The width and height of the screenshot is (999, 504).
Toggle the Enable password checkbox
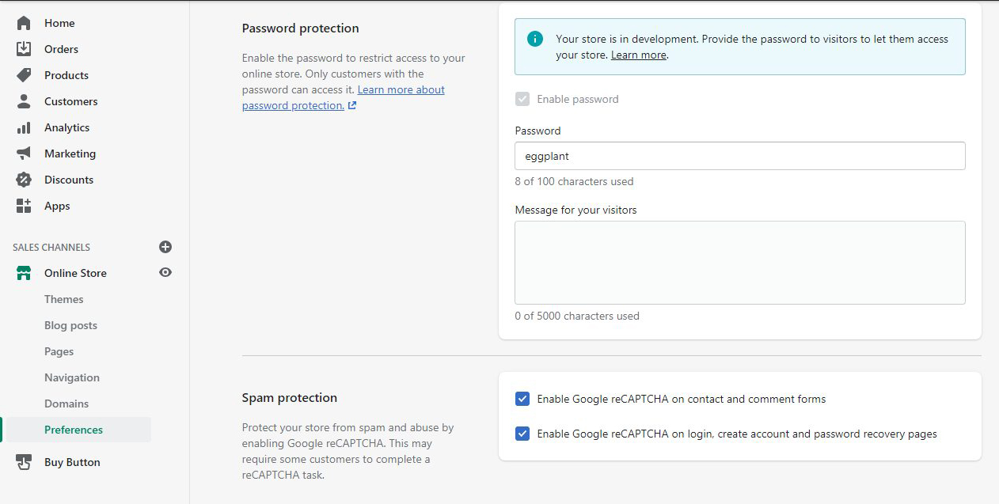tap(522, 99)
